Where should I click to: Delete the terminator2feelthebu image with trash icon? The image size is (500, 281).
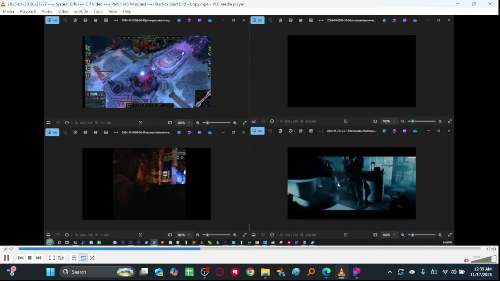coord(280,131)
